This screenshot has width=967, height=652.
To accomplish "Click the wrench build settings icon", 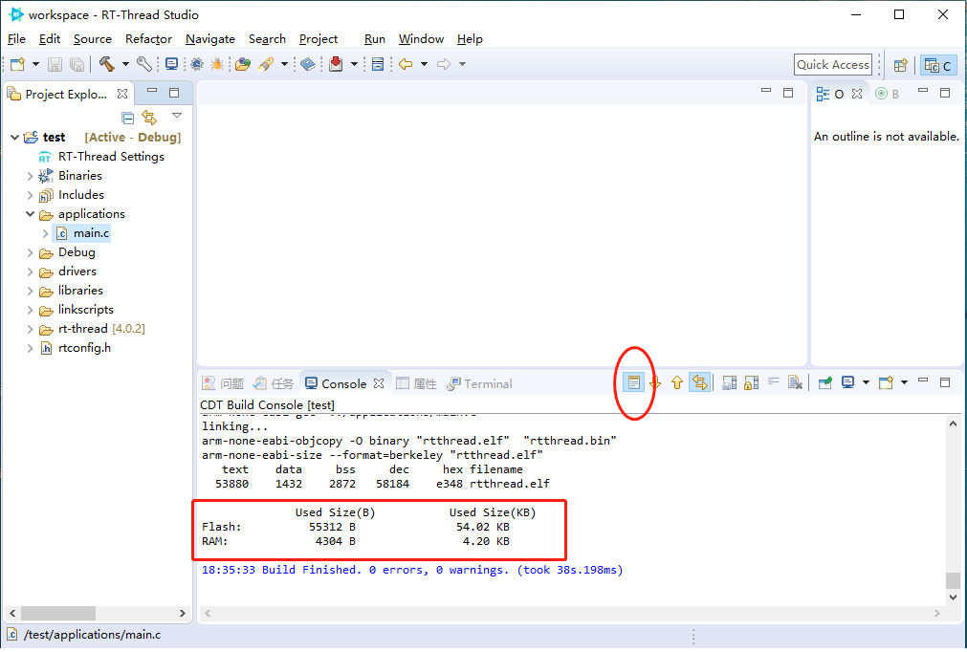I will point(144,64).
